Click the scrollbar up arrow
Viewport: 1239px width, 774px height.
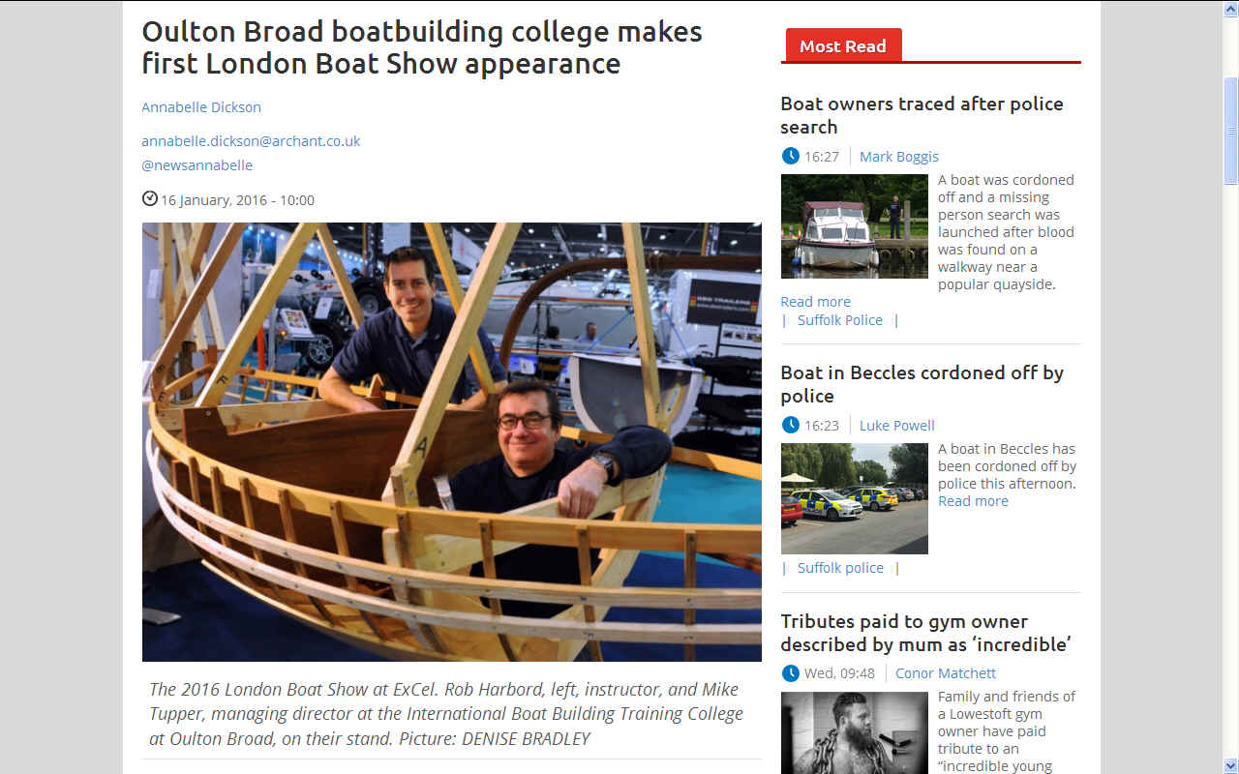1230,8
